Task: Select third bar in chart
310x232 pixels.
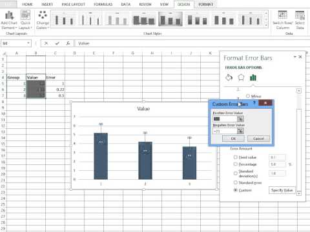Action: 189,163
